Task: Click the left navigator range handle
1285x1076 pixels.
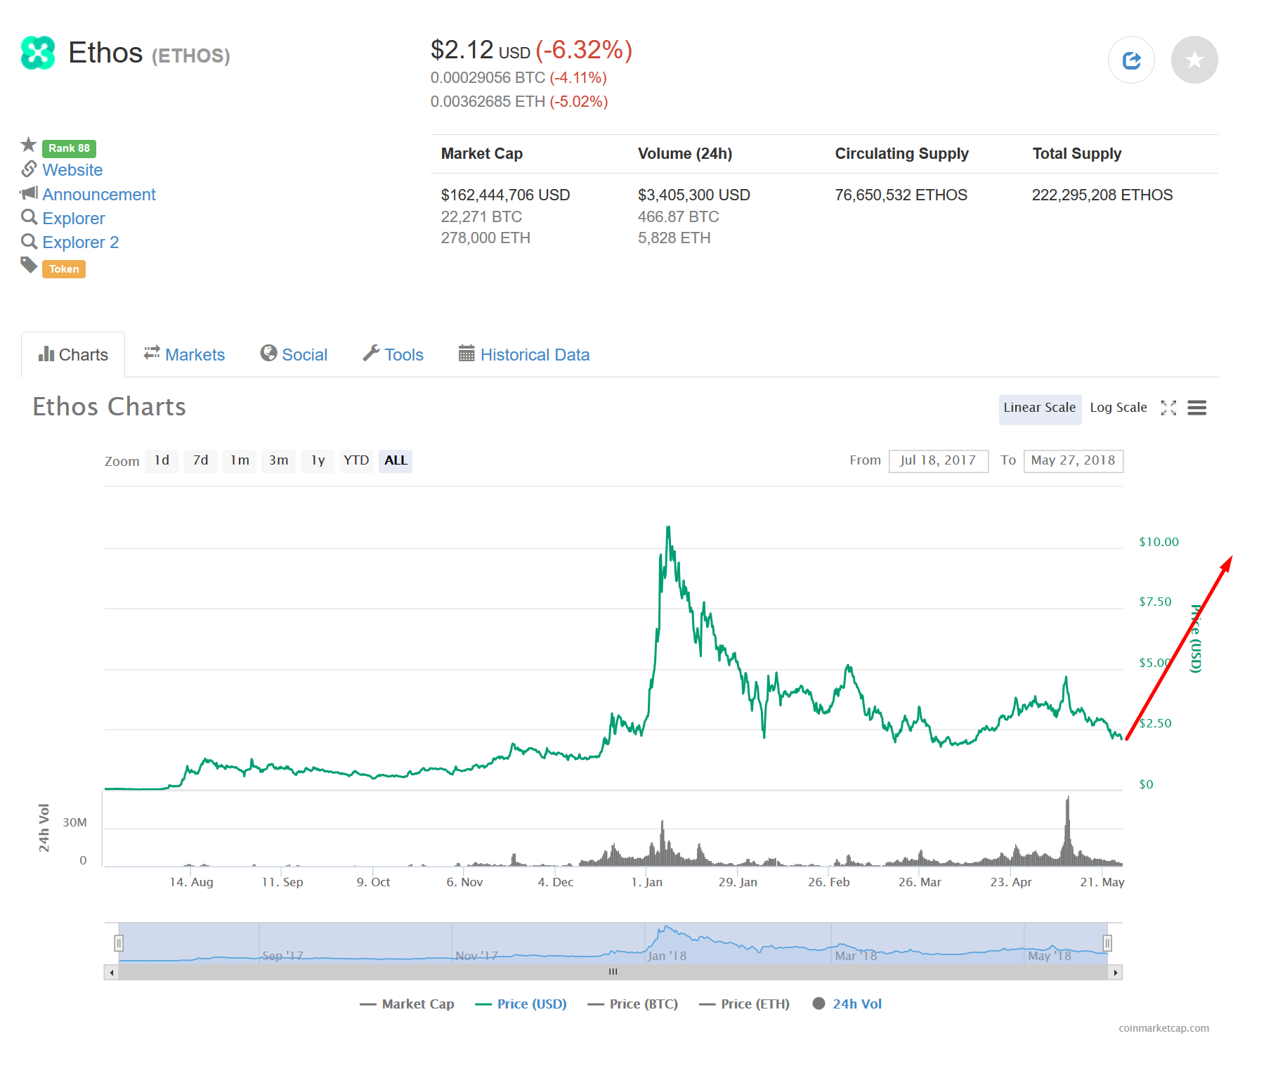Action: click(119, 943)
